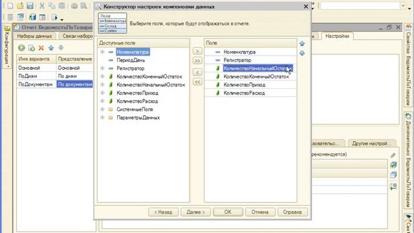
Task: Click the New document toolbar icon
Action: pyautogui.click(x=10, y=6)
